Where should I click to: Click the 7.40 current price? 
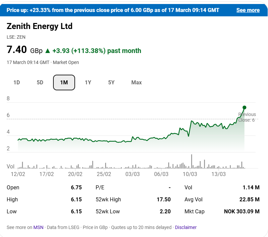17,50
